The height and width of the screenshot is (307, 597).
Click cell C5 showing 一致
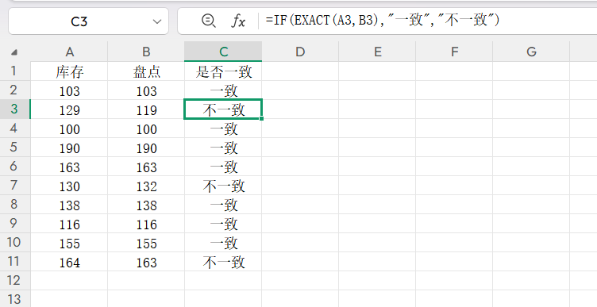coord(224,148)
